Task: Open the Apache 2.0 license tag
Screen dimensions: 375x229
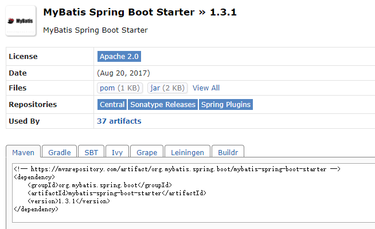Action: click(119, 56)
